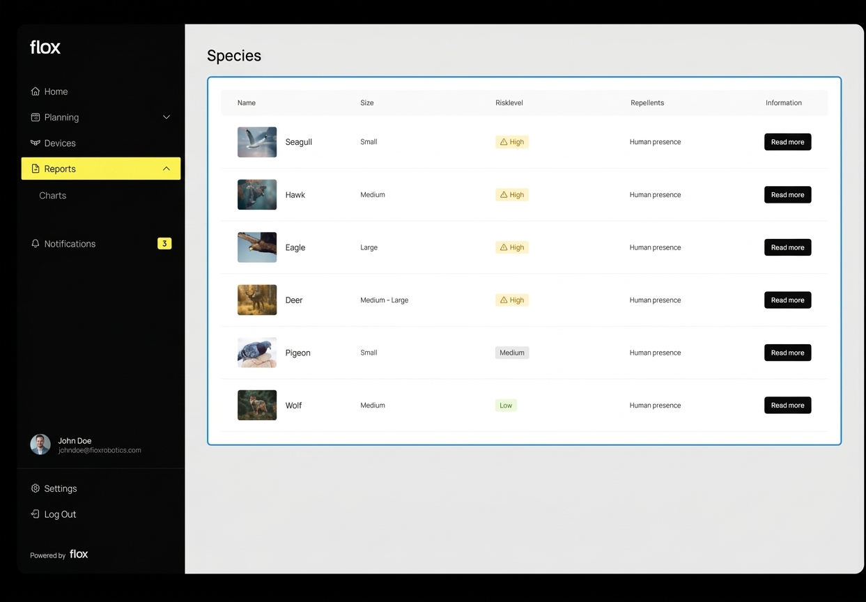Open the Charts submenu item

coord(53,196)
